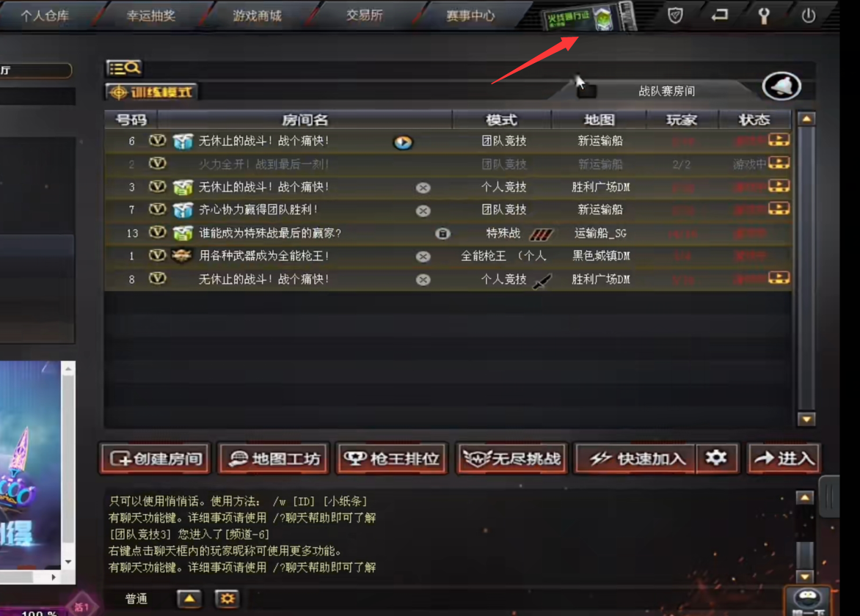Open the 火线通行证 pass banner
This screenshot has width=860, height=616.
pyautogui.click(x=588, y=17)
